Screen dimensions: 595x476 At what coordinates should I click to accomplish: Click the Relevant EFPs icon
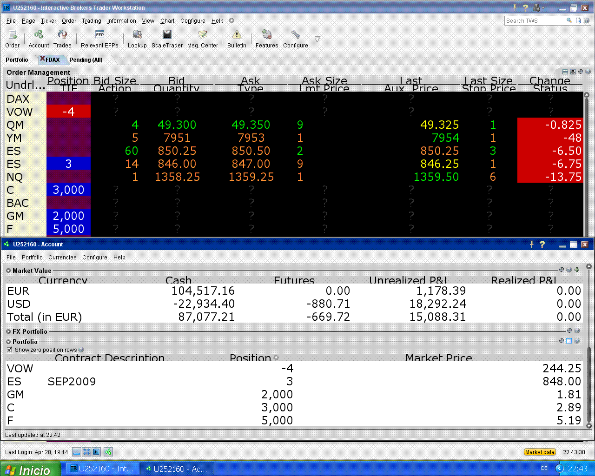pyautogui.click(x=99, y=35)
